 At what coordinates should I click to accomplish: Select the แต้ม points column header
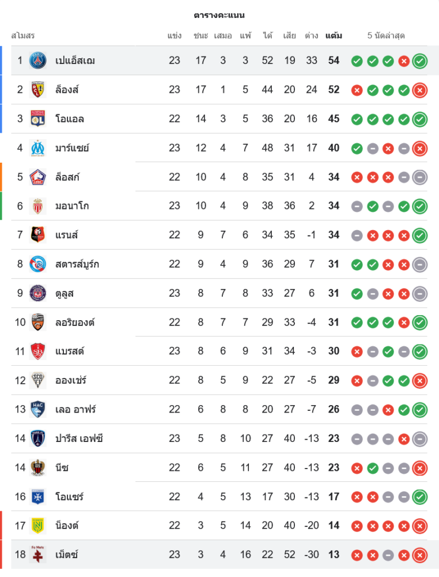point(334,36)
